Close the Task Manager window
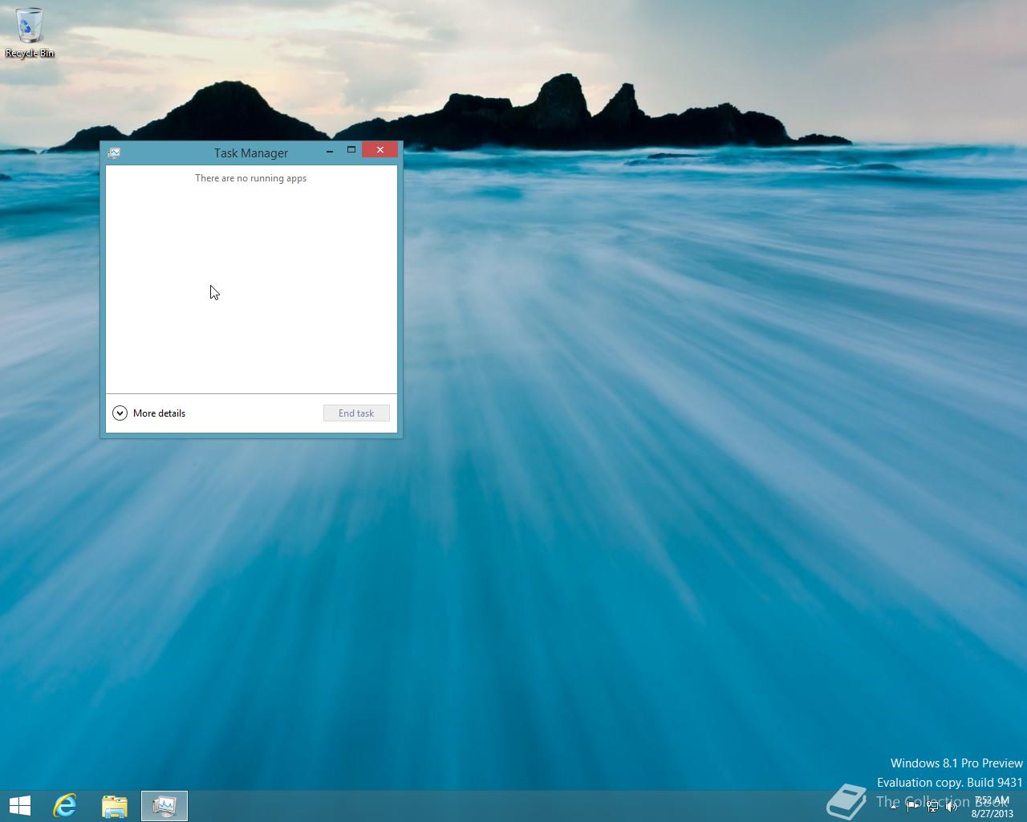This screenshot has height=822, width=1027. pyautogui.click(x=380, y=150)
